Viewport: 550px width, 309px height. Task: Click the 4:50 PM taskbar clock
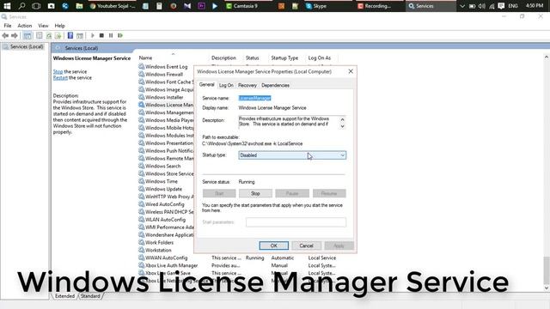[535, 6]
